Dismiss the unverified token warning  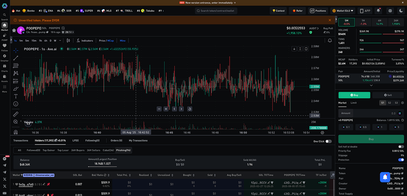click(x=330, y=20)
